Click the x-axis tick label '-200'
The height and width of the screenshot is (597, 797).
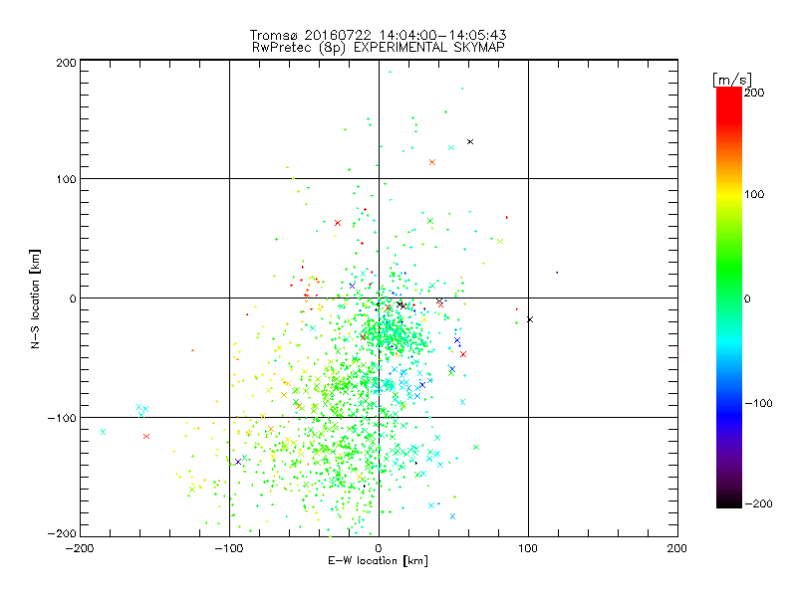pyautogui.click(x=80, y=549)
